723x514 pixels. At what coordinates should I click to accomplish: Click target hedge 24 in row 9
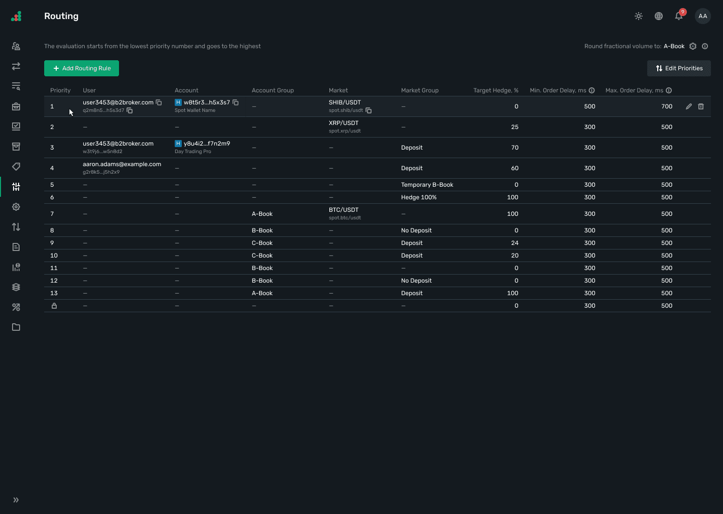tap(515, 243)
